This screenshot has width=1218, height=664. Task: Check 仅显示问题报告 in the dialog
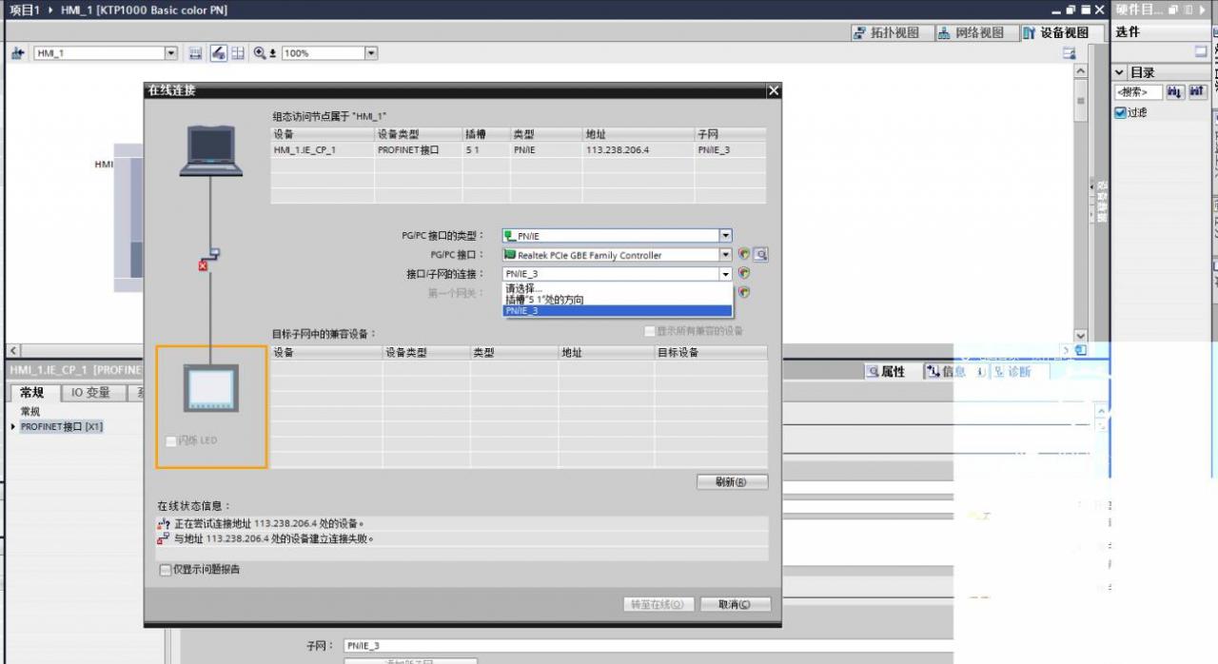coord(166,569)
